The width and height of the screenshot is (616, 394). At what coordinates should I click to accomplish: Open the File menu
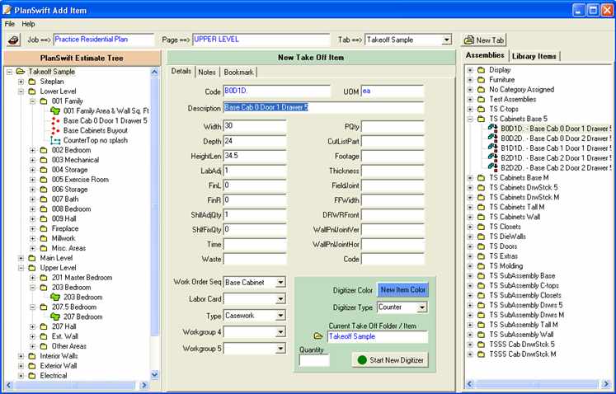coord(9,24)
